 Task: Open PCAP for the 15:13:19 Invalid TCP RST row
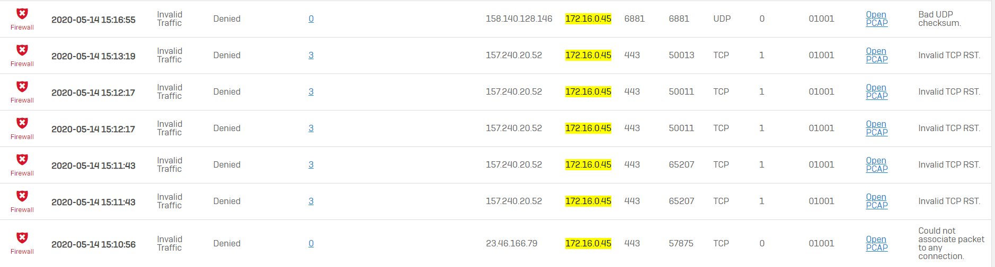tap(877, 55)
